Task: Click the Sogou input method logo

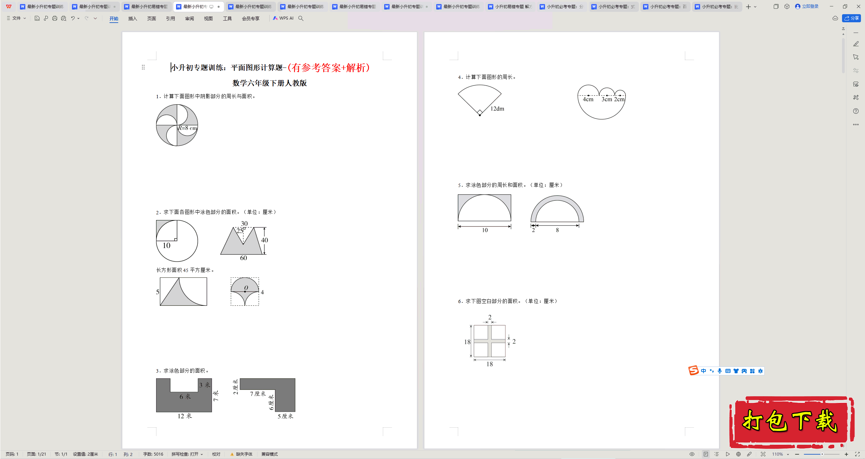Action: pyautogui.click(x=693, y=371)
